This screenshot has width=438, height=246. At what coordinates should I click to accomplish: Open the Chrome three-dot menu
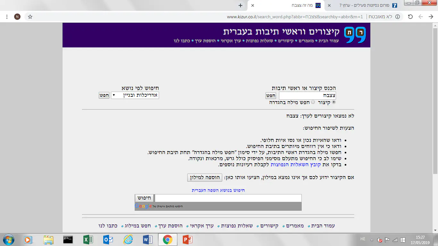[6, 17]
